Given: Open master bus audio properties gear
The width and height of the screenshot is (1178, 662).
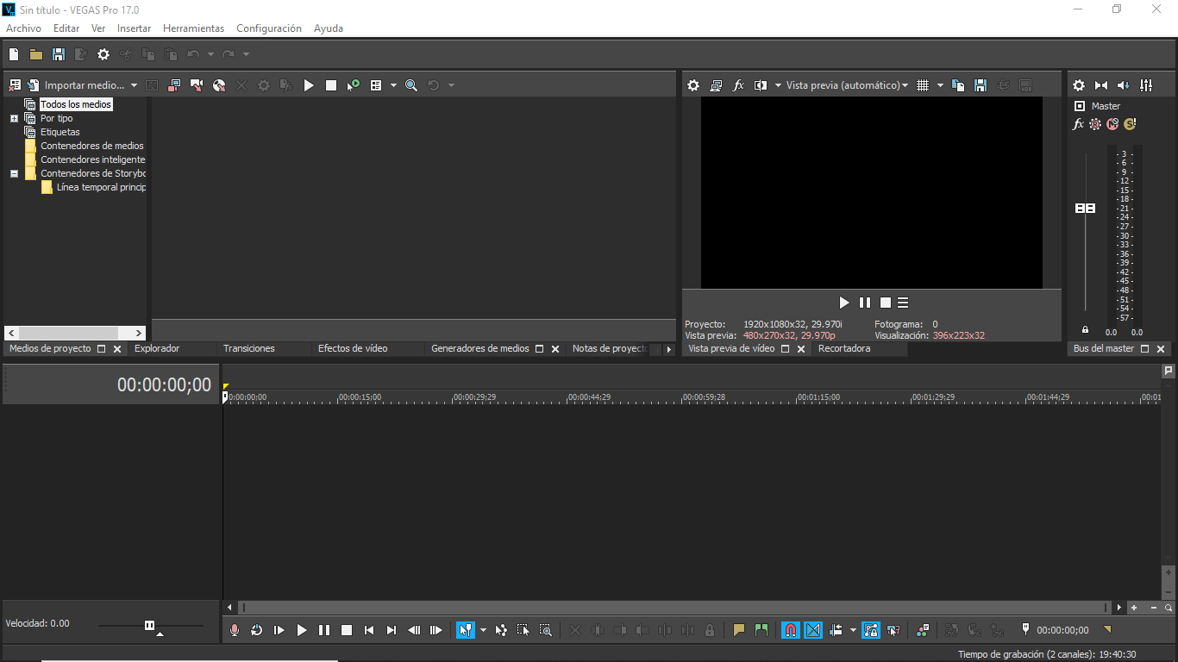Looking at the screenshot, I should pos(1079,85).
